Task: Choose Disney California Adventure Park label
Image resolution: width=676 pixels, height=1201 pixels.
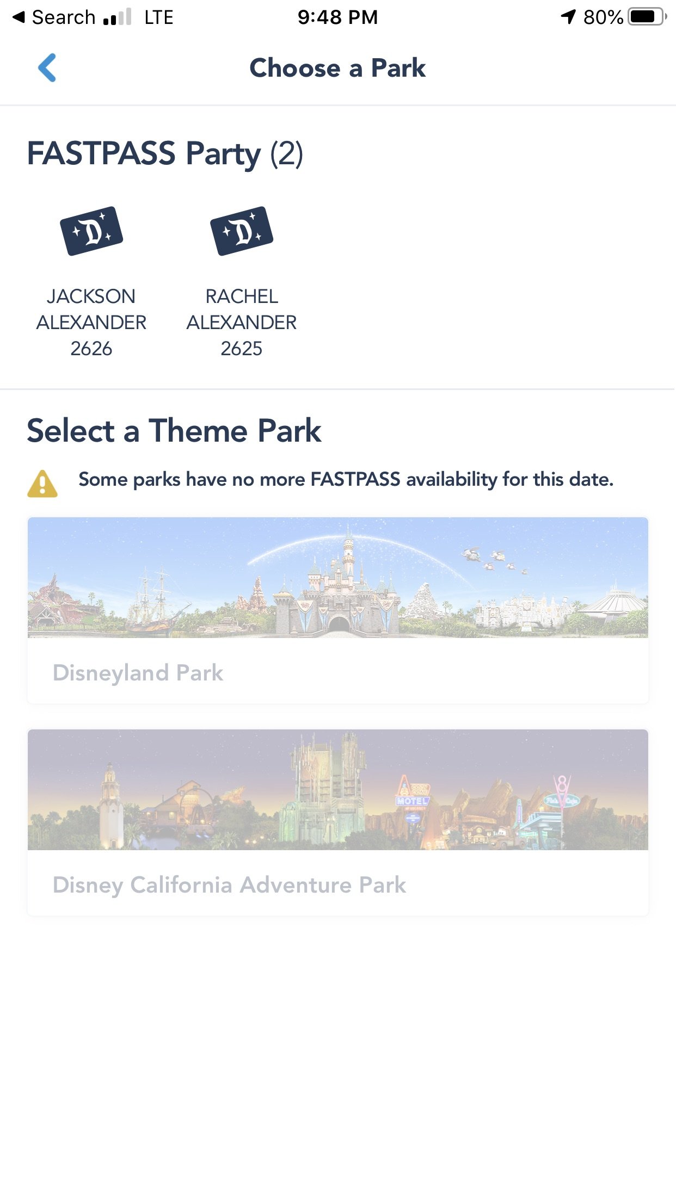Action: pos(229,885)
